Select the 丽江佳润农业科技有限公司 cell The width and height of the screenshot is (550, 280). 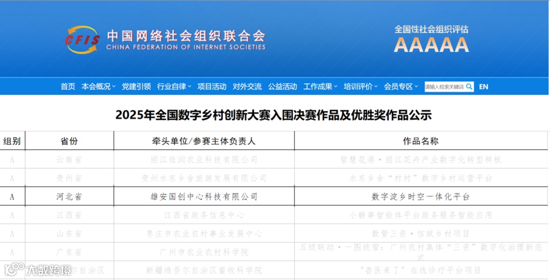pos(204,160)
